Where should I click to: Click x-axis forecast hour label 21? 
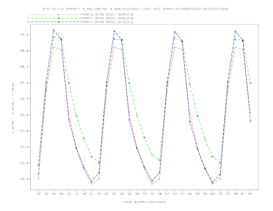[x=91, y=194]
